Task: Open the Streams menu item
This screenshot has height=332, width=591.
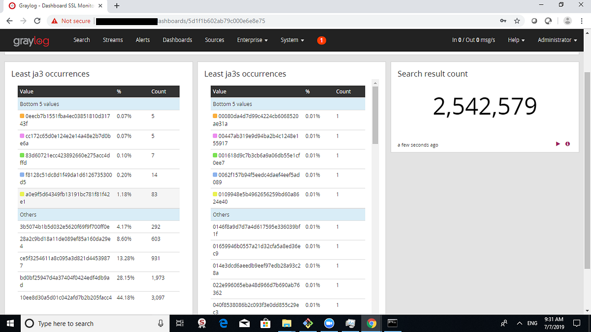Action: click(x=113, y=40)
